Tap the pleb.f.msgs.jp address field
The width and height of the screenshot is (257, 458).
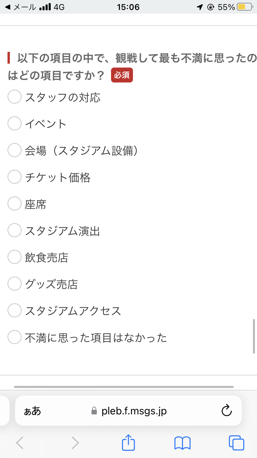pyautogui.click(x=134, y=411)
